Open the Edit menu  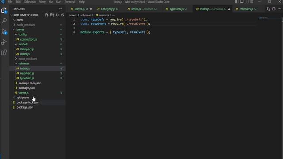pos(18,2)
